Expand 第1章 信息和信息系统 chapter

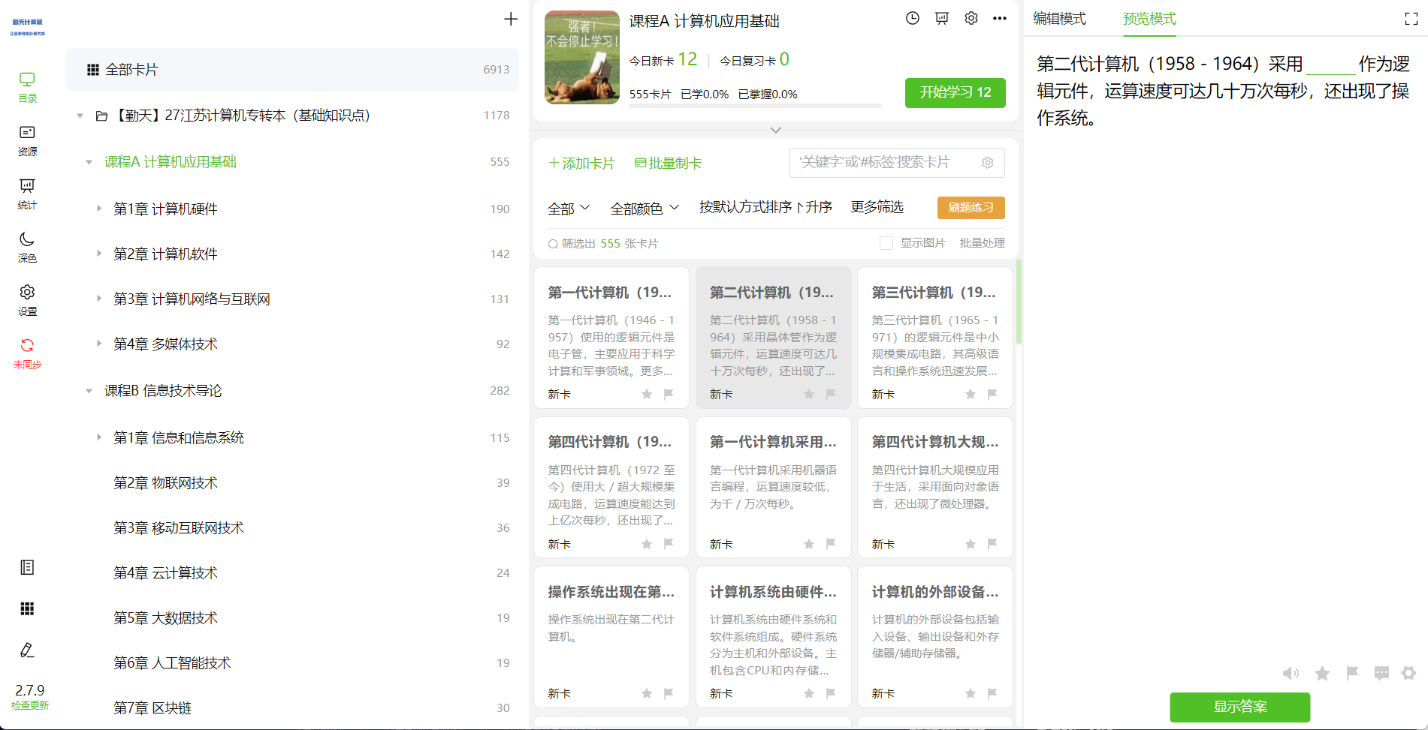click(x=98, y=437)
